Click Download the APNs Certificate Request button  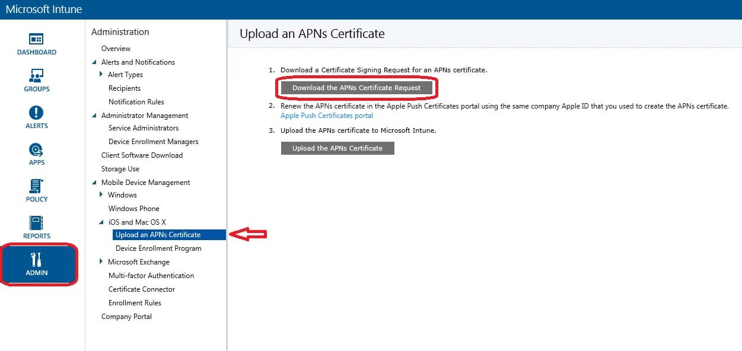tap(356, 88)
